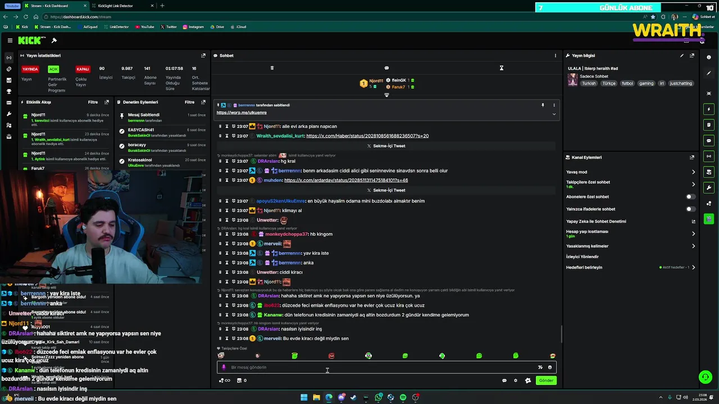Open the YouTube bookmark

click(x=144, y=27)
